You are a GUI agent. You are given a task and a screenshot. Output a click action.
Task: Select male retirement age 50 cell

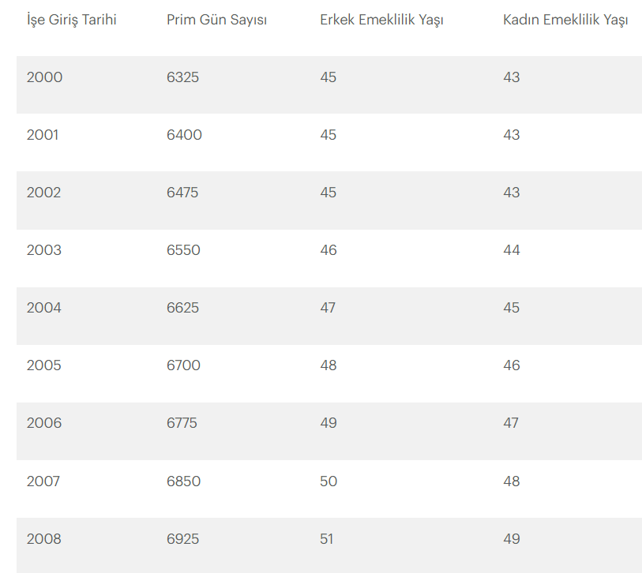pyautogui.click(x=329, y=481)
